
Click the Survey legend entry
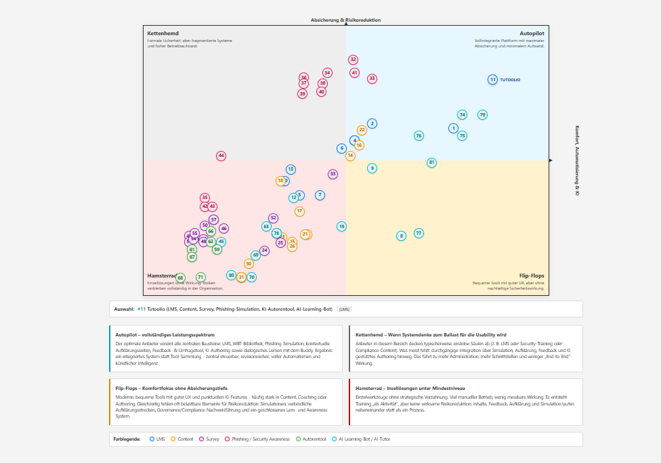209,439
